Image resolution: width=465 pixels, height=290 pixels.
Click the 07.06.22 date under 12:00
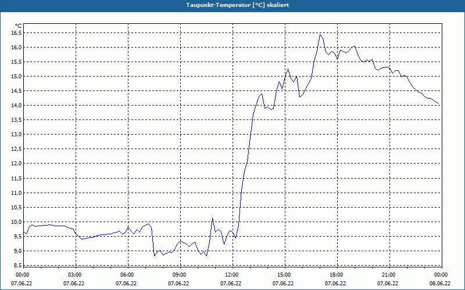click(231, 284)
